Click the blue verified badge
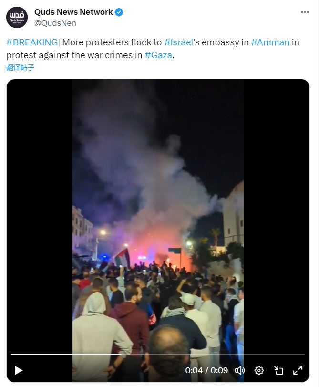Viewport: 319px width, 387px height. (119, 12)
